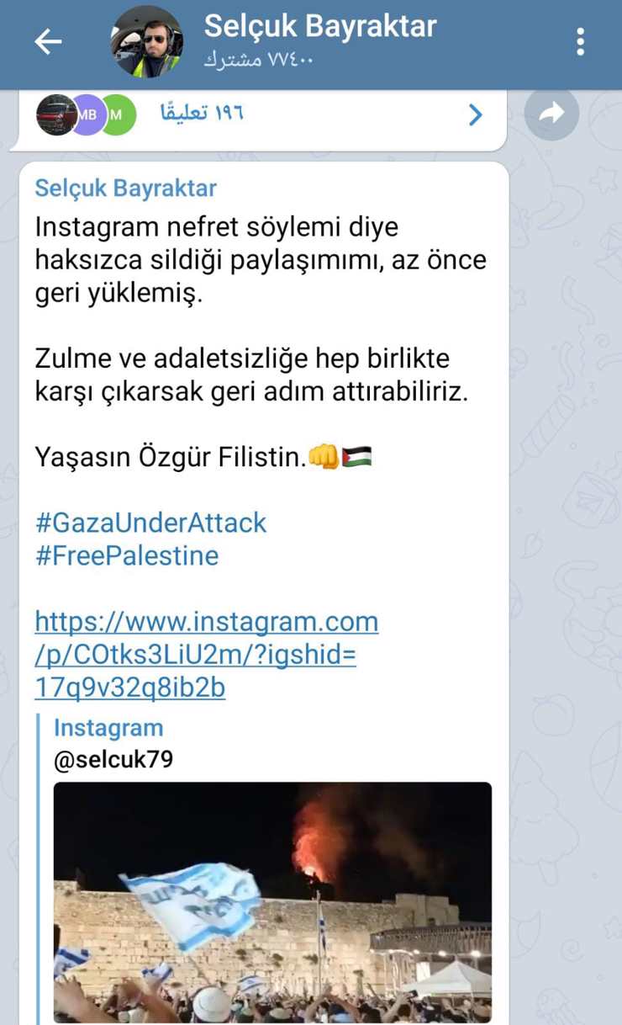Open the three-dot channel menu

coord(580,41)
